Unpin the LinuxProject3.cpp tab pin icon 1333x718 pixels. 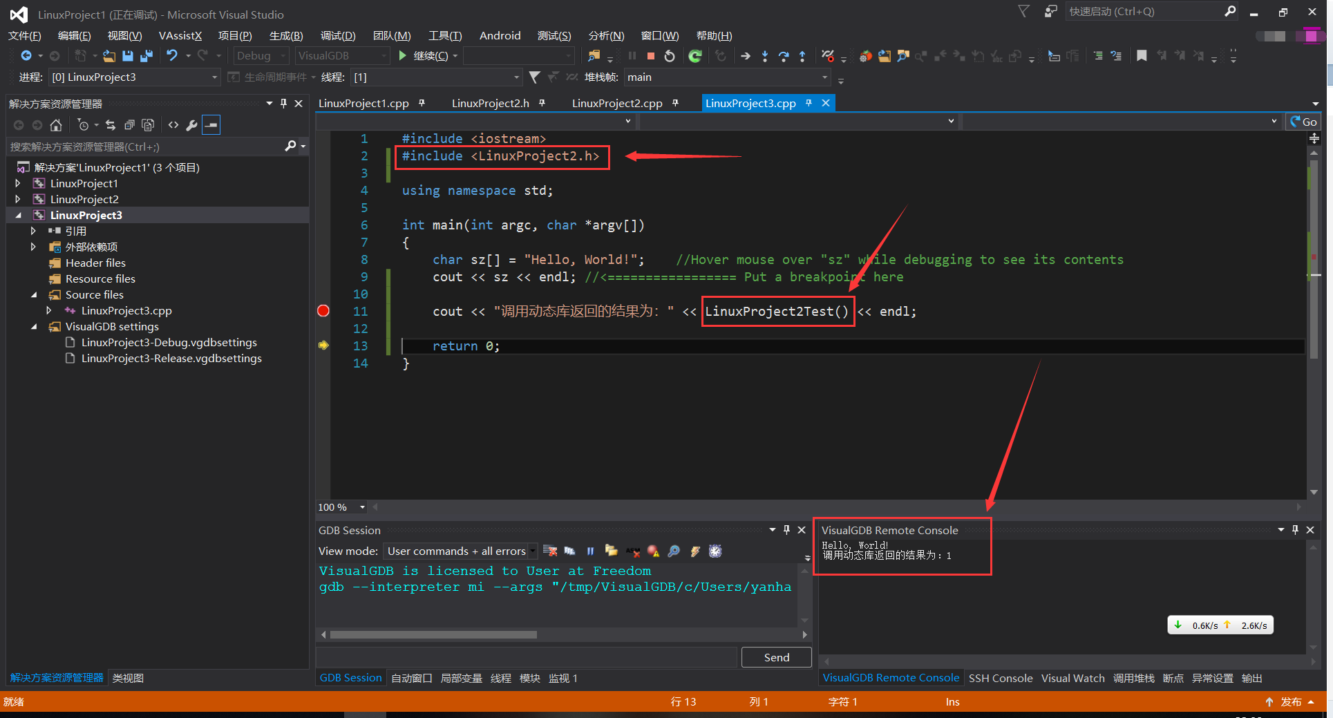(808, 102)
